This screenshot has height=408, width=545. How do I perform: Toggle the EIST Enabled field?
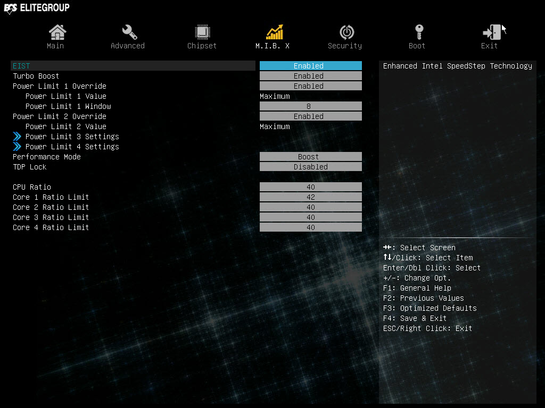[310, 66]
